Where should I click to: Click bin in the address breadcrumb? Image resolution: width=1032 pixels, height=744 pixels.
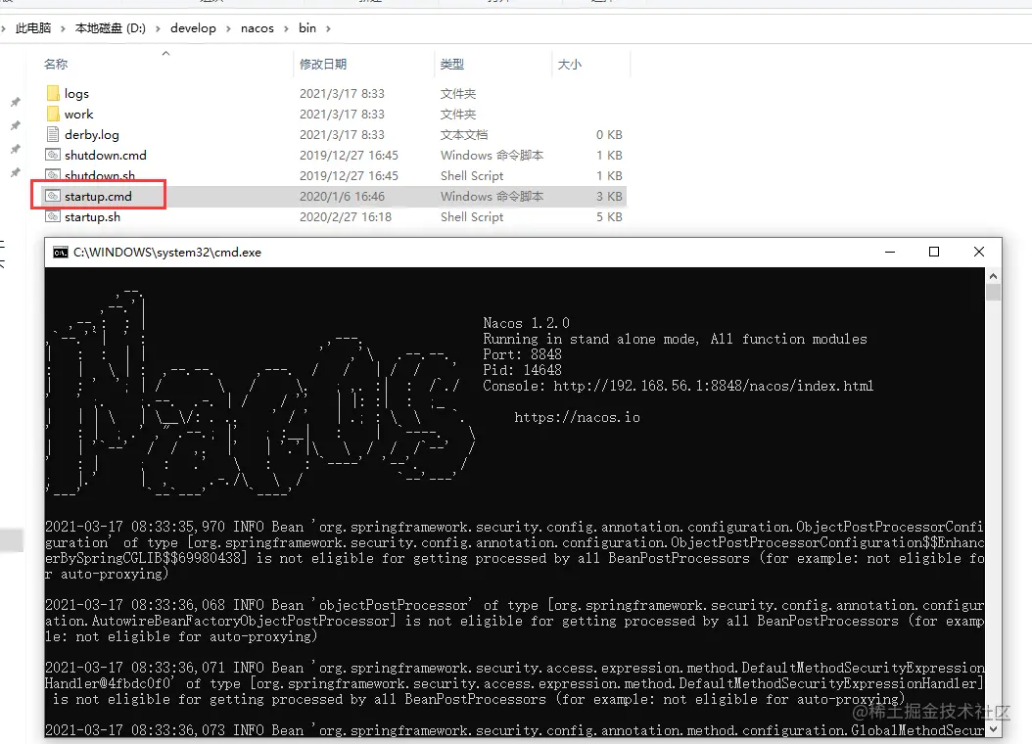(x=307, y=28)
